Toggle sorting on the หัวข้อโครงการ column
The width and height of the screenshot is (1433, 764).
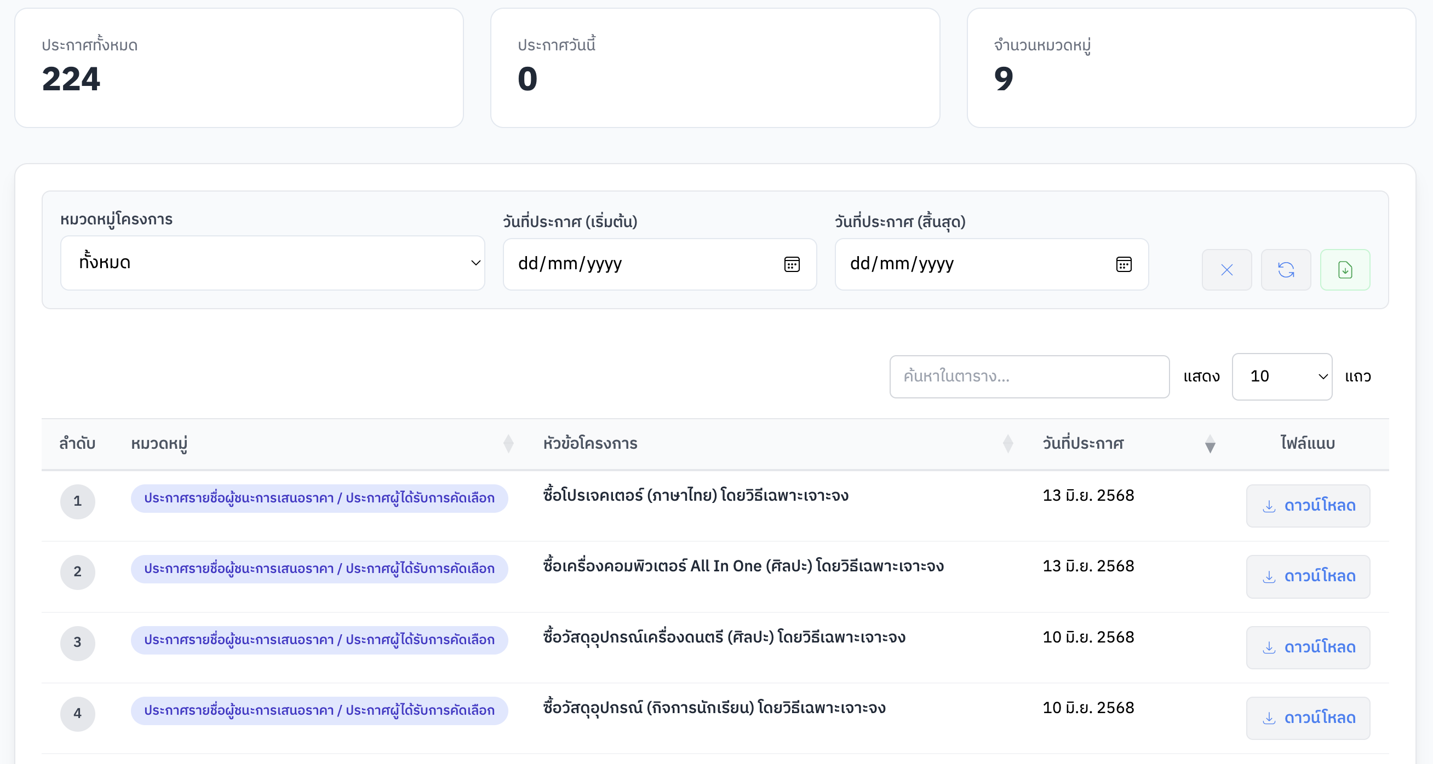pos(1007,443)
